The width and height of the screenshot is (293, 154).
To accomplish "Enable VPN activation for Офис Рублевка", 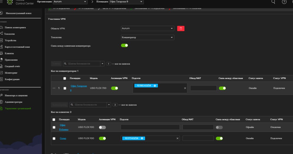I will coord(103,127).
